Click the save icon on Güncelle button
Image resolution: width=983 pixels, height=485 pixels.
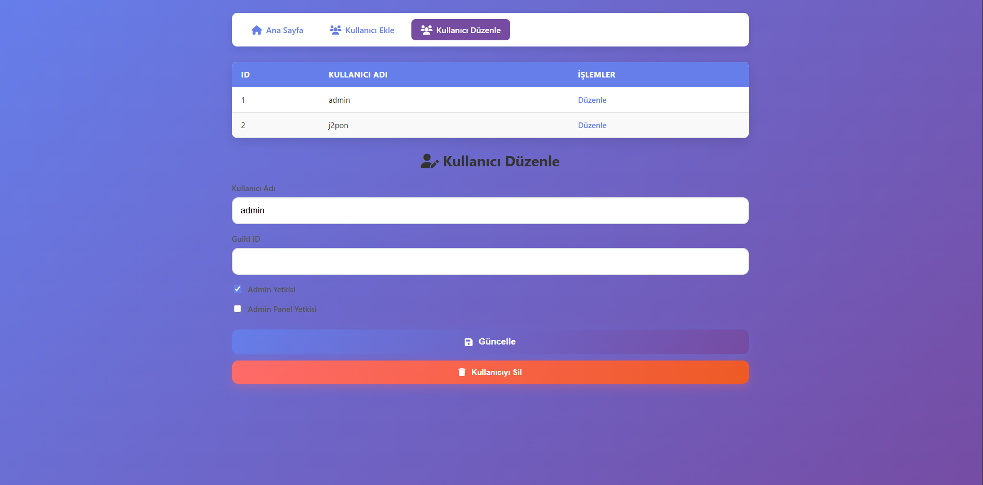pos(469,342)
